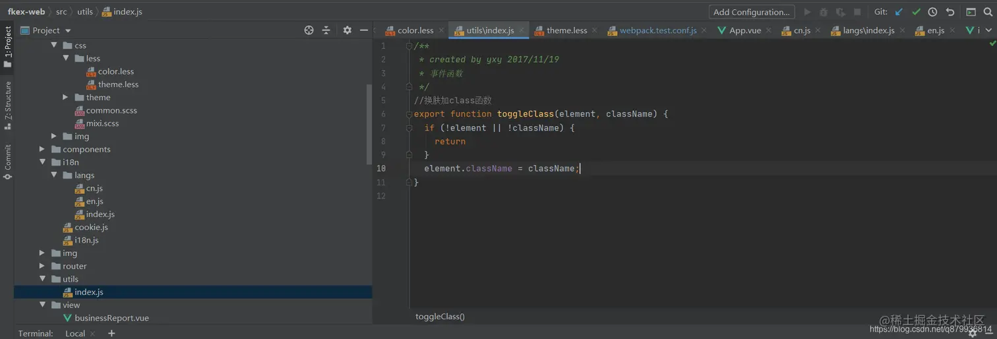Collapse the i18n folder
The image size is (997, 339).
[x=42, y=162]
